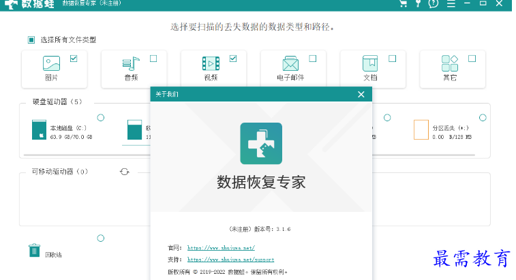Open the shujuwa.net/support link
This screenshot has height=280, width=516.
(x=230, y=260)
